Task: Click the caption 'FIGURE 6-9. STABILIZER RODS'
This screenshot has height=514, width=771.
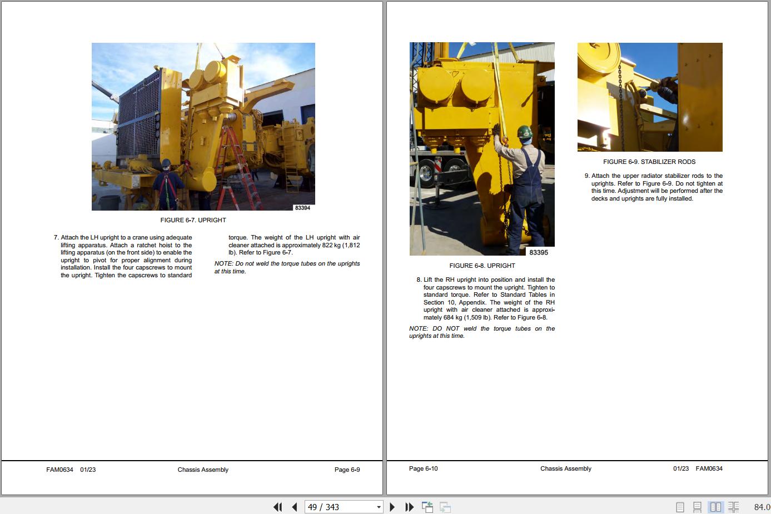Action: click(649, 162)
